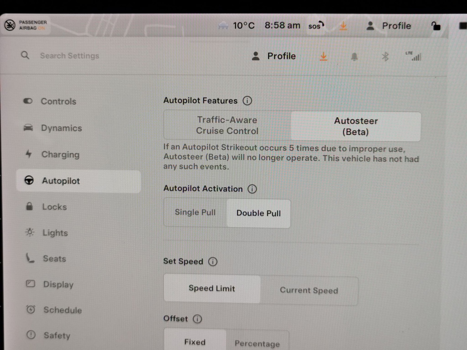
Task: Open the Lights settings icon
Action: tap(29, 232)
